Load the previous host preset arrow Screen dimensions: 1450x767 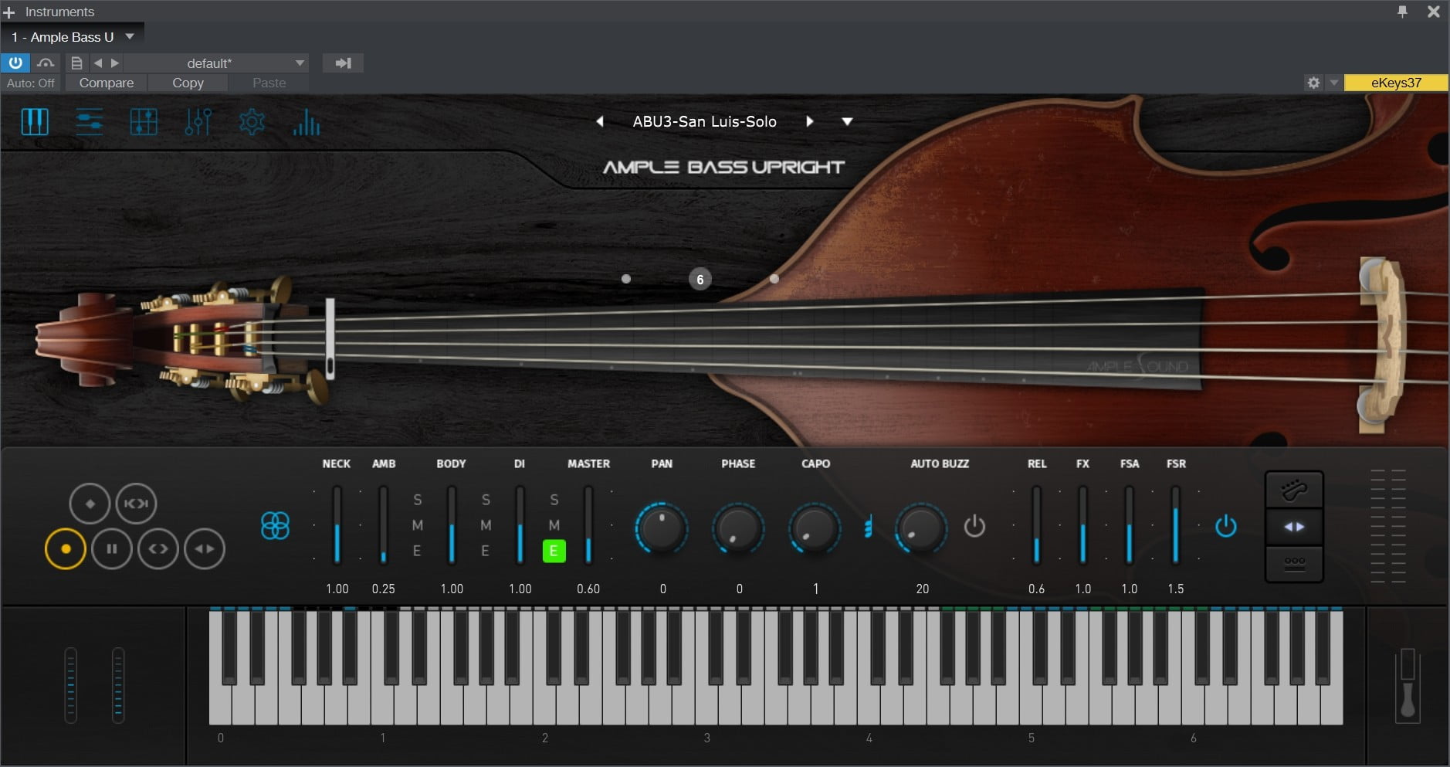tap(98, 63)
